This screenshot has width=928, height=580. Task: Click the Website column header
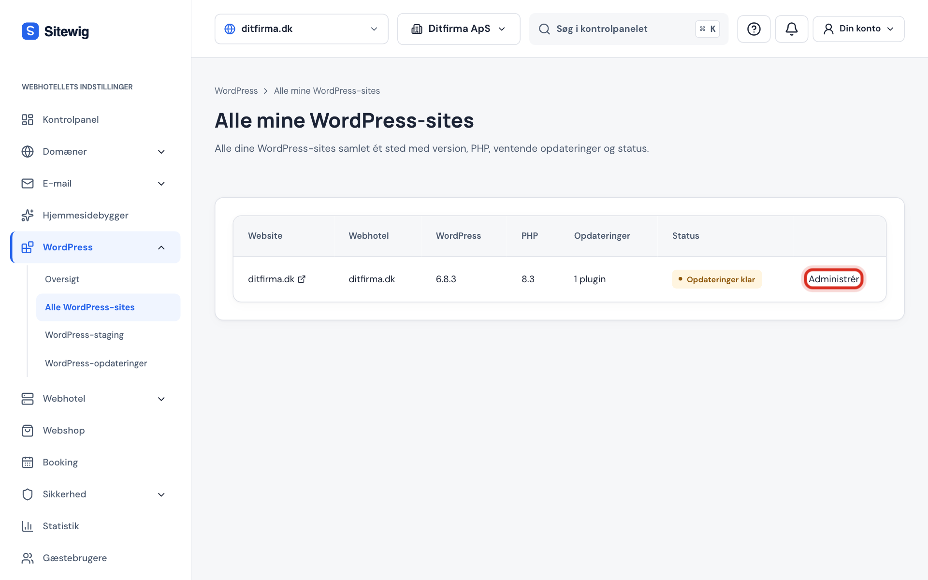point(265,235)
